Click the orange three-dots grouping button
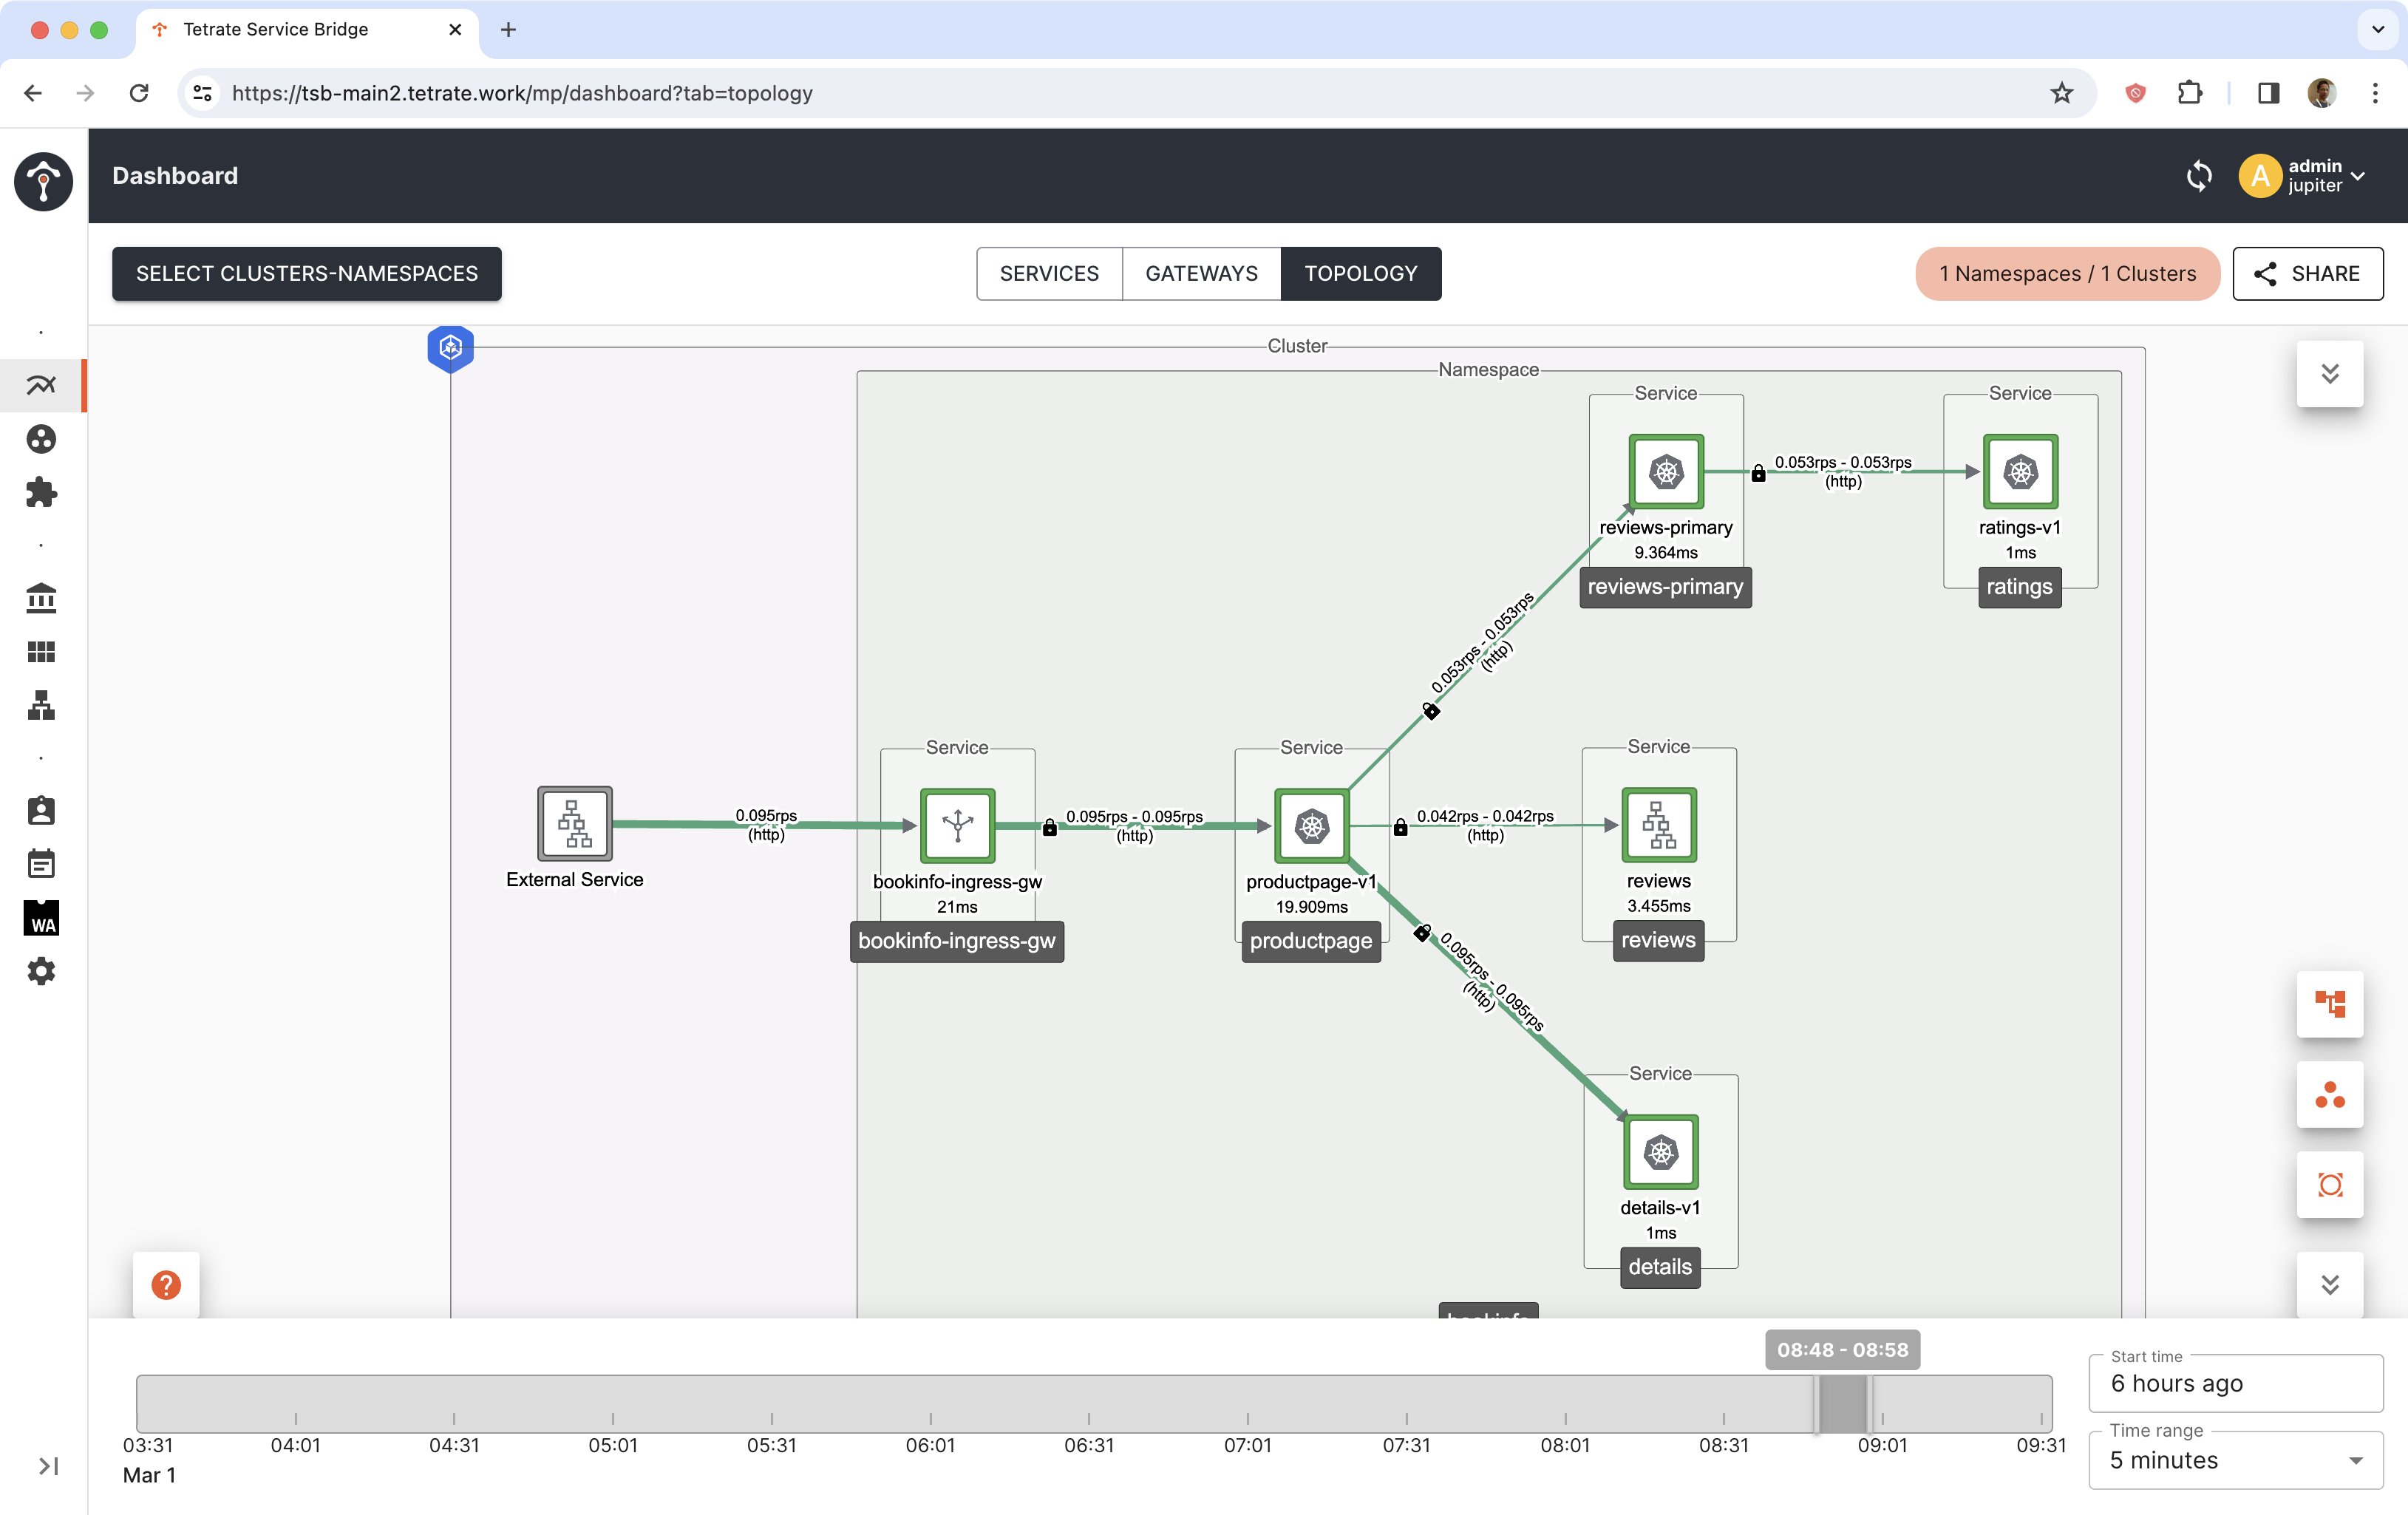The width and height of the screenshot is (2408, 1515). pyautogui.click(x=2330, y=1095)
